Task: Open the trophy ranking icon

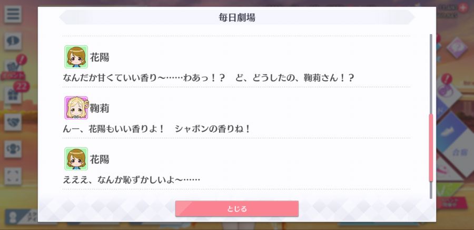Action: 13,149
